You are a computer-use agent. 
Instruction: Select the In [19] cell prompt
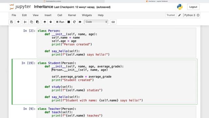pos(28,63)
